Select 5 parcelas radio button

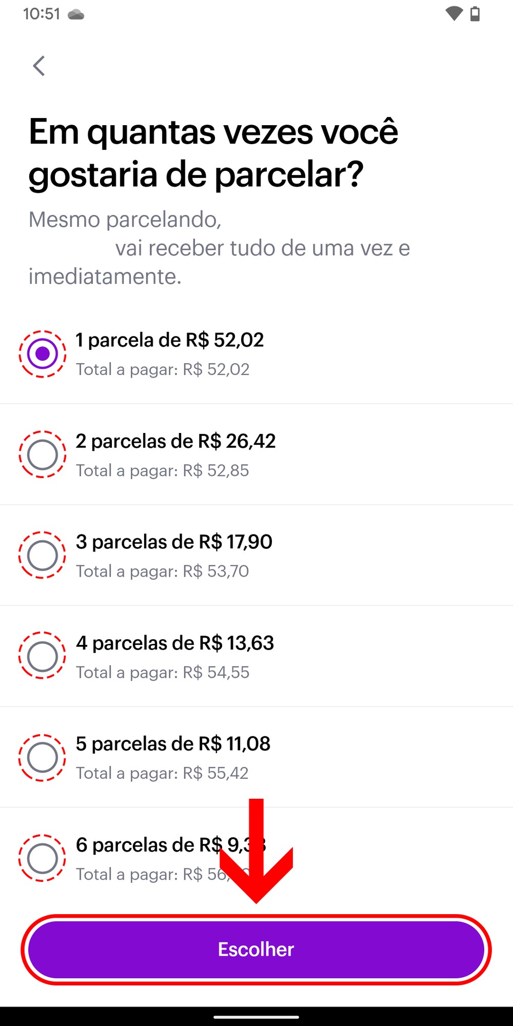[x=43, y=757]
